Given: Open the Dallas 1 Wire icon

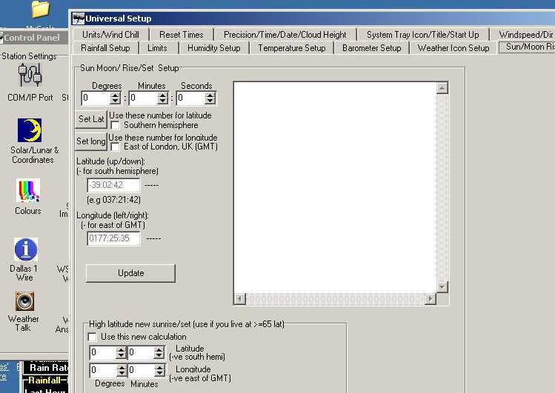Looking at the screenshot, I should click(26, 249).
